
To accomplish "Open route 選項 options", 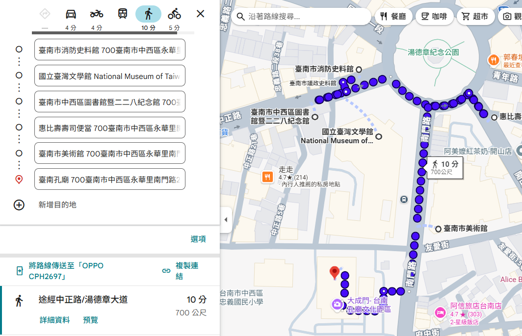I will [x=198, y=239].
